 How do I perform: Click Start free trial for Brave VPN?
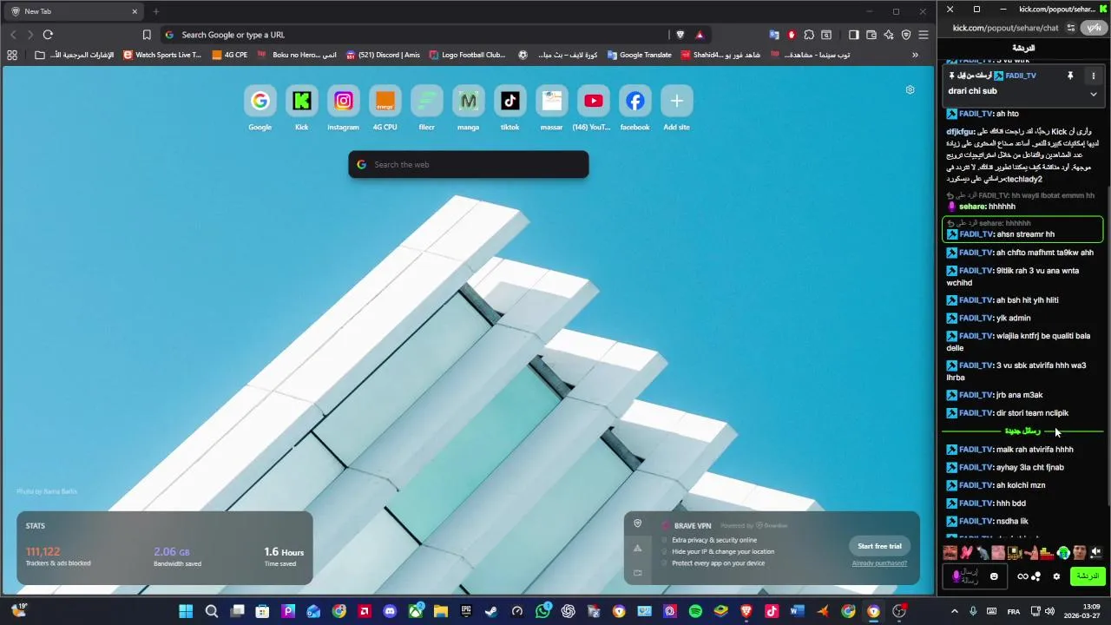click(x=879, y=546)
